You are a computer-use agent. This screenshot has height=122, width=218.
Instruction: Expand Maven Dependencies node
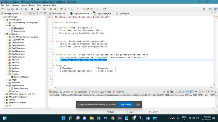4,97
